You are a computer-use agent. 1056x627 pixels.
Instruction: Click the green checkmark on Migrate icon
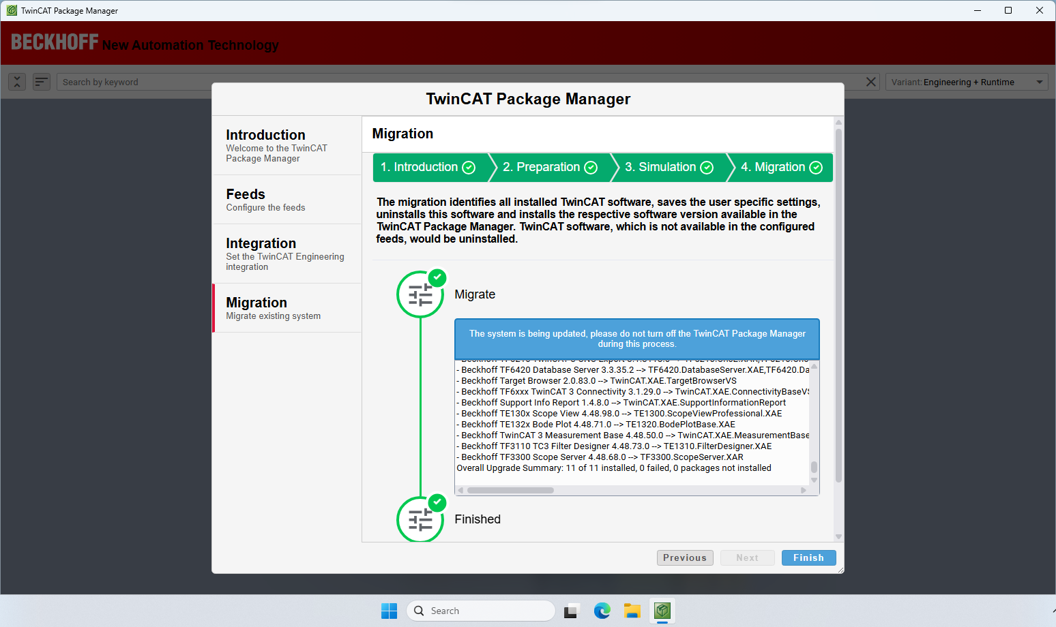point(437,277)
